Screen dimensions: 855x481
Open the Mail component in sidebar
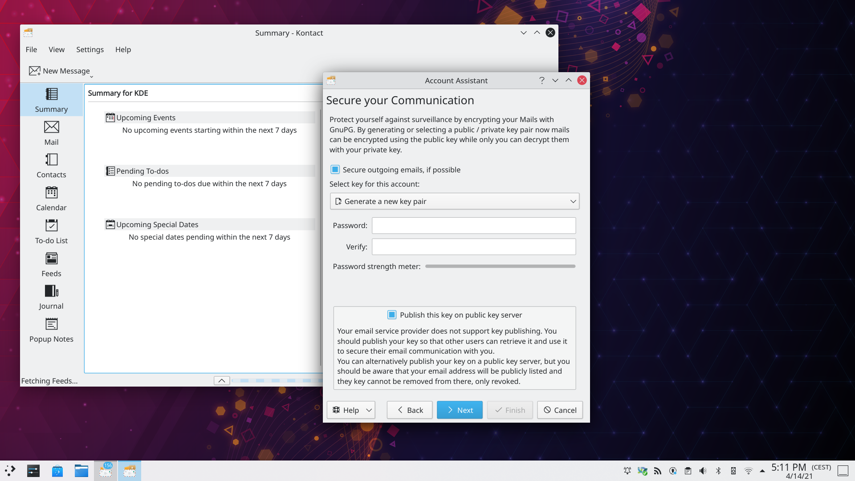(51, 133)
